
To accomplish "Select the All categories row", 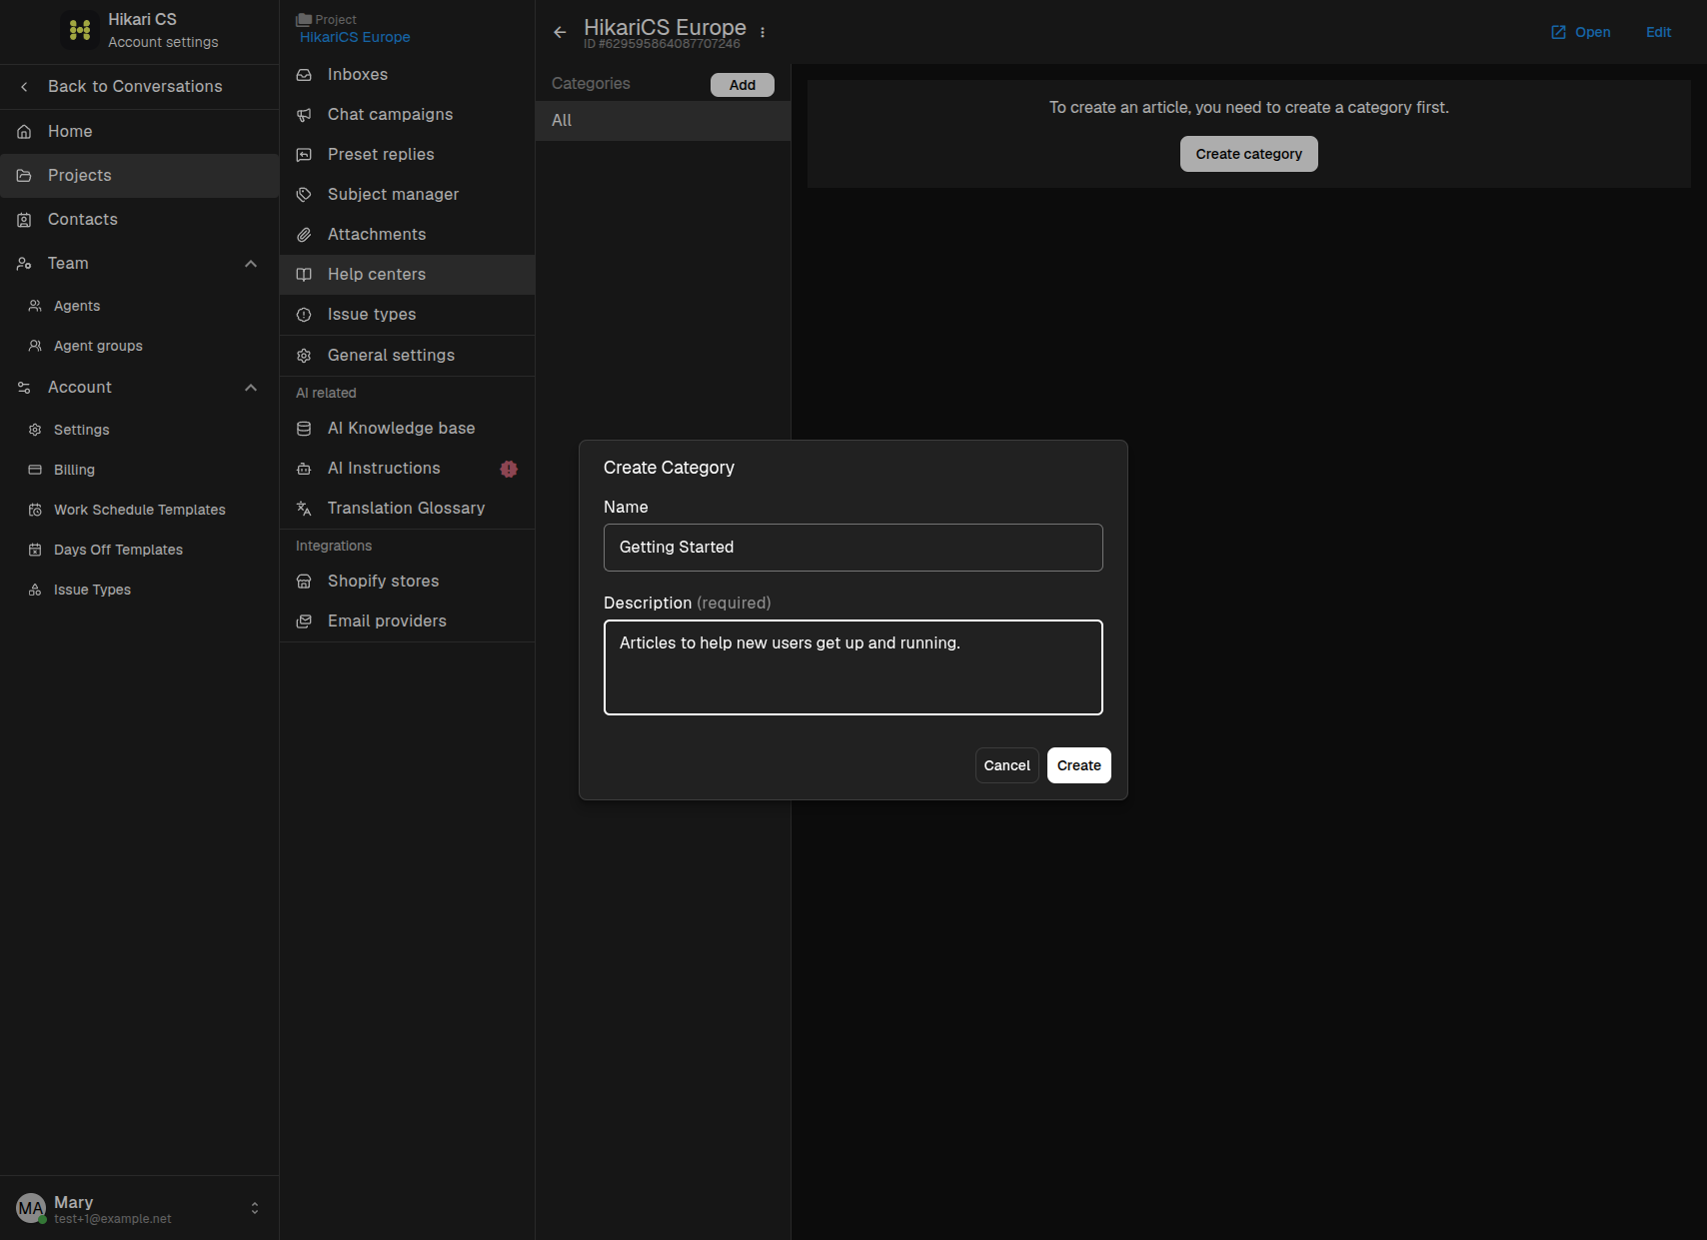I will point(663,121).
